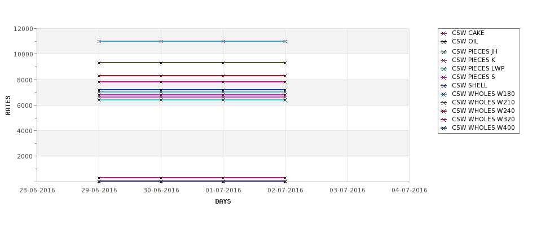Select the CSW WHOLES W210 legend label
This screenshot has height=242, width=550.
[483, 103]
